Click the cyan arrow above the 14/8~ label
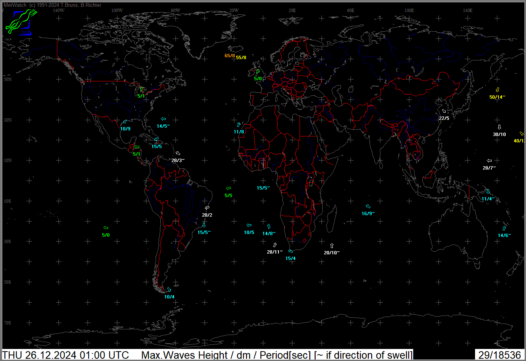 (x=269, y=226)
